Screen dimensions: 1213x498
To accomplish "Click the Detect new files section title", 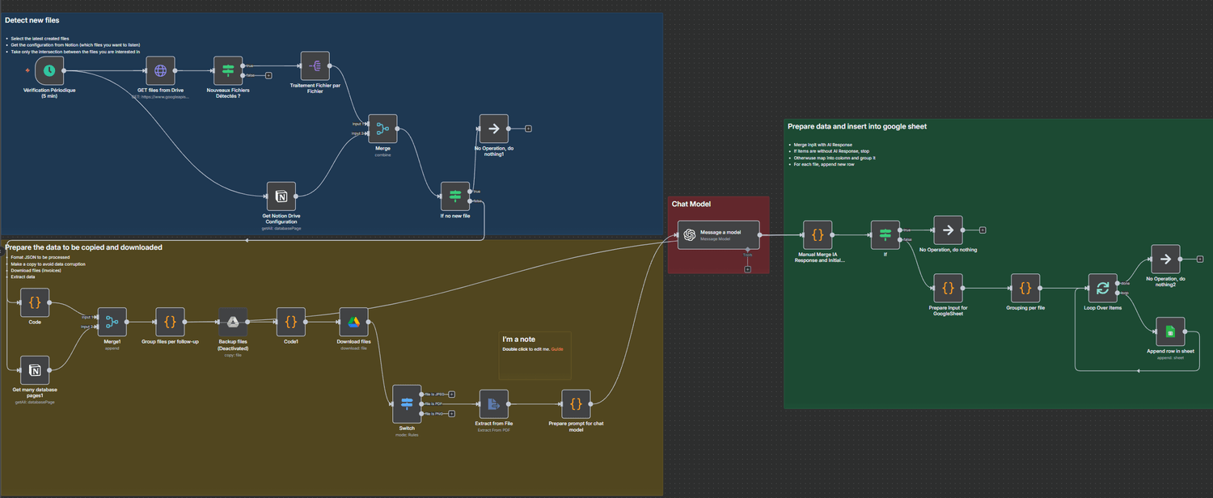I will click(x=32, y=19).
